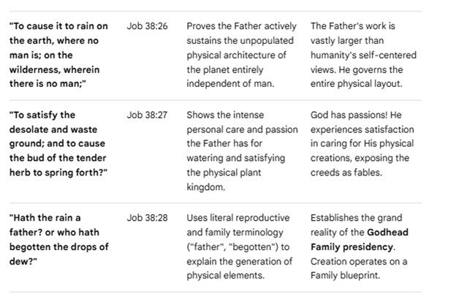Click the bold Godhead Family presidency text
The height and width of the screenshot is (296, 456).
(360, 240)
